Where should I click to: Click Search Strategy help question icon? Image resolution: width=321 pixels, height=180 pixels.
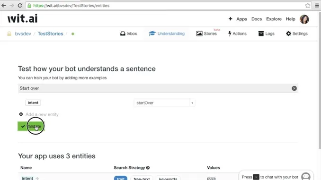click(x=148, y=168)
